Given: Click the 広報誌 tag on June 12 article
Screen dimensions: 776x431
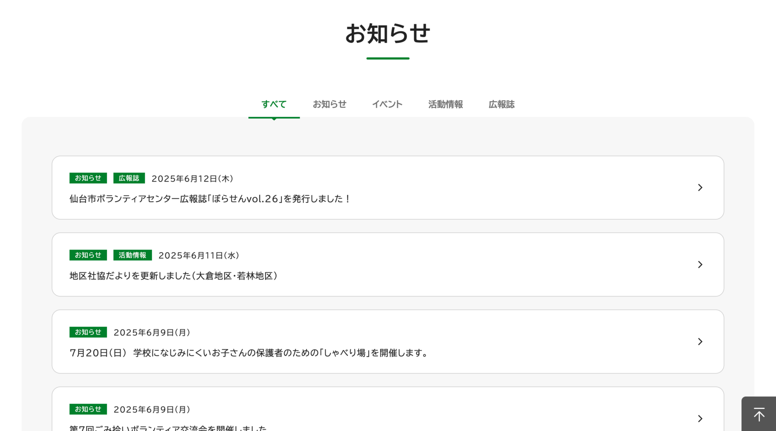Looking at the screenshot, I should [129, 178].
